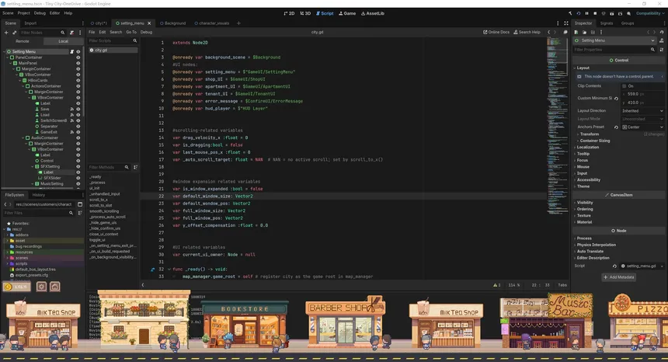This screenshot has height=362, width=668.
Task: Click the add new node plus icon
Action: pyautogui.click(x=6, y=33)
